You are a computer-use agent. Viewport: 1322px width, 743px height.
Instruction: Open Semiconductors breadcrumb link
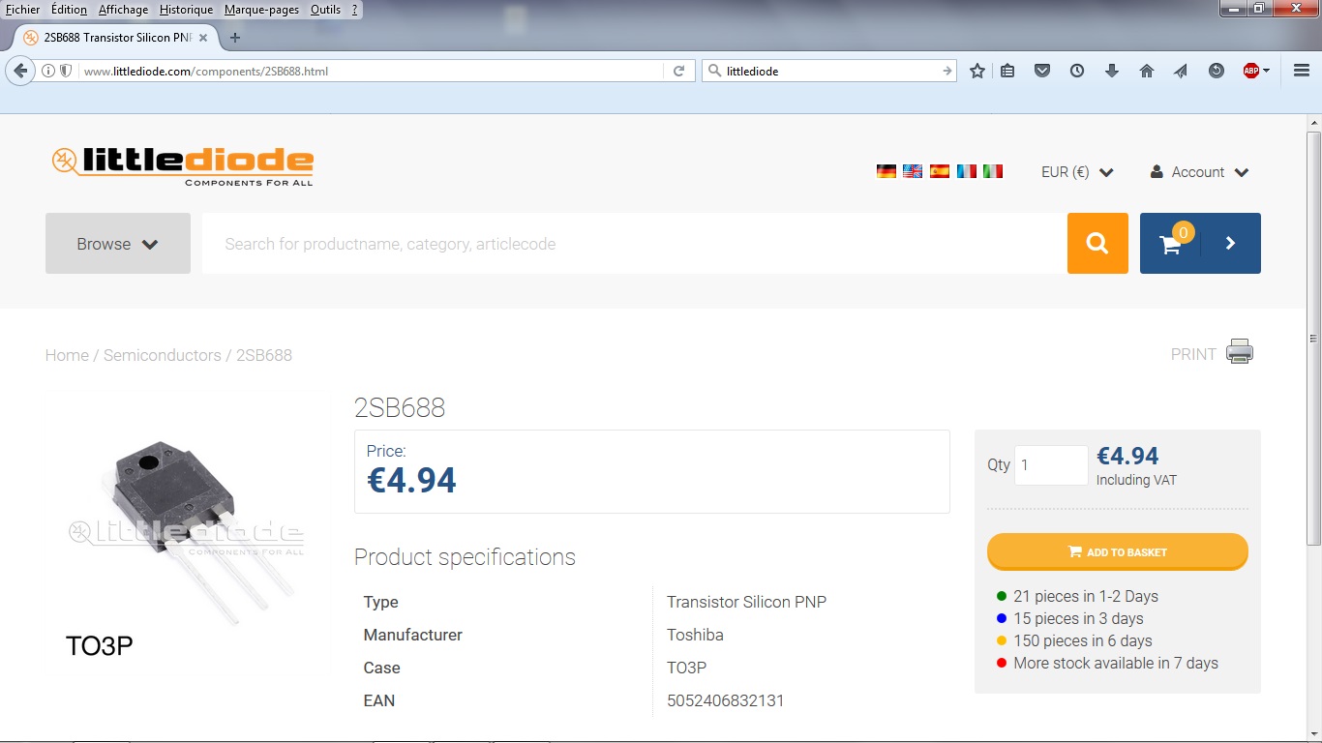pyautogui.click(x=163, y=355)
